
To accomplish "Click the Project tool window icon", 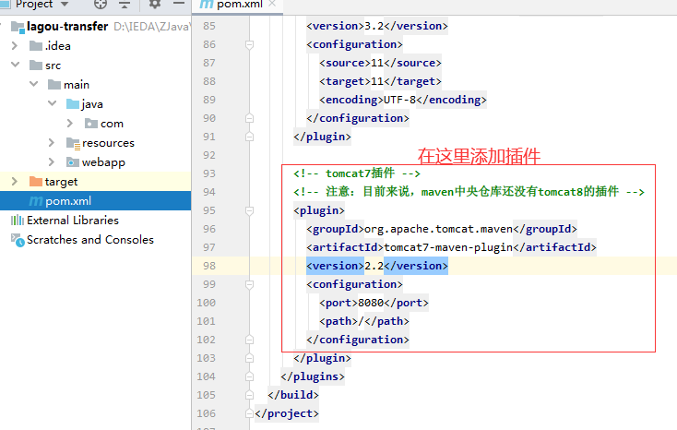I will pos(6,4).
